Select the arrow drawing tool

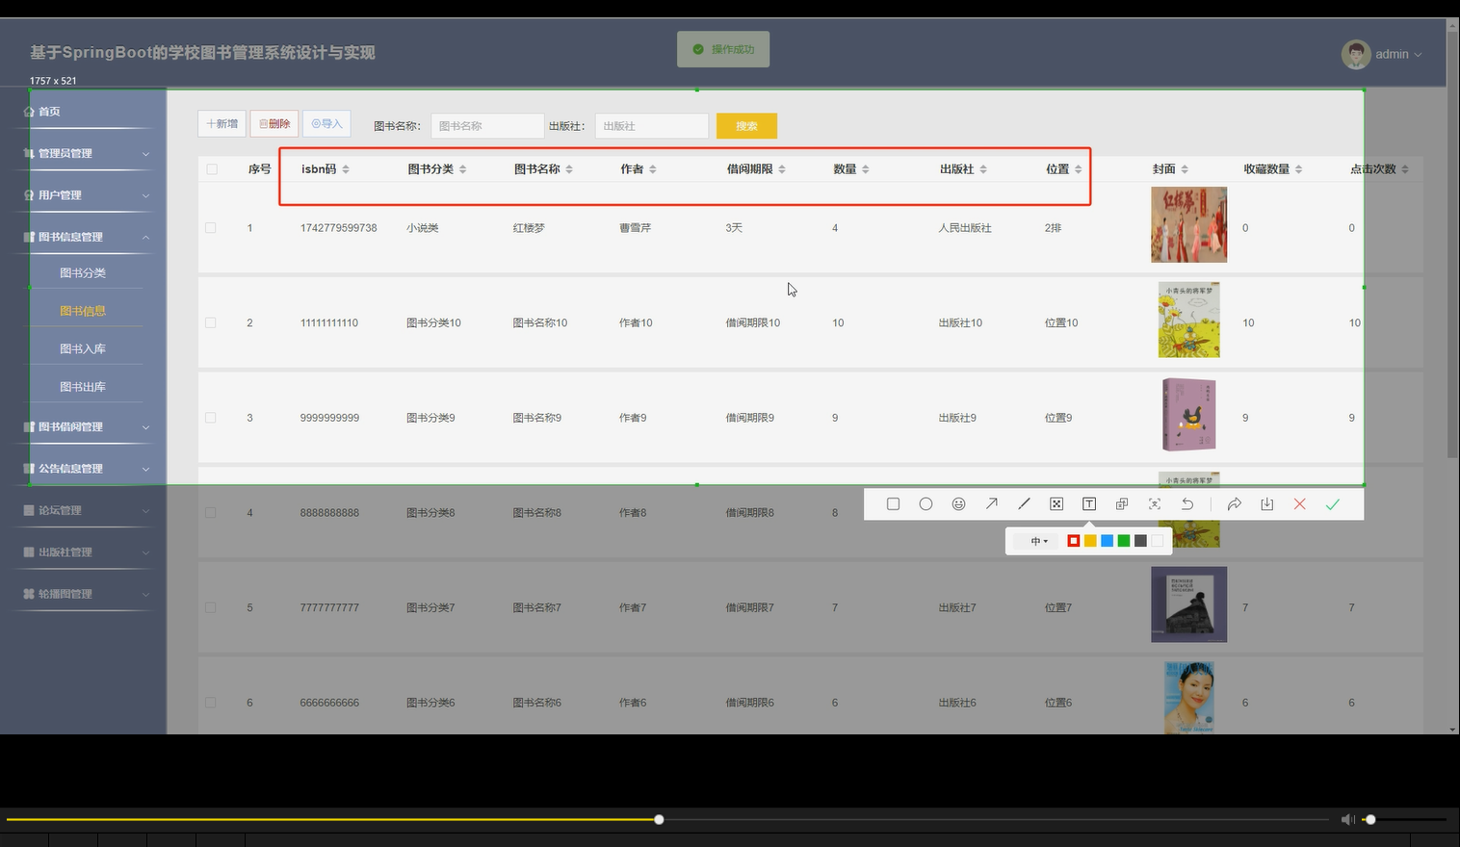[x=991, y=504]
